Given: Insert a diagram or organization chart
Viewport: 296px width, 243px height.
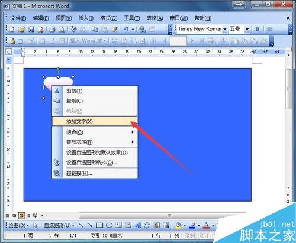Looking at the screenshot, I should click(x=147, y=225).
